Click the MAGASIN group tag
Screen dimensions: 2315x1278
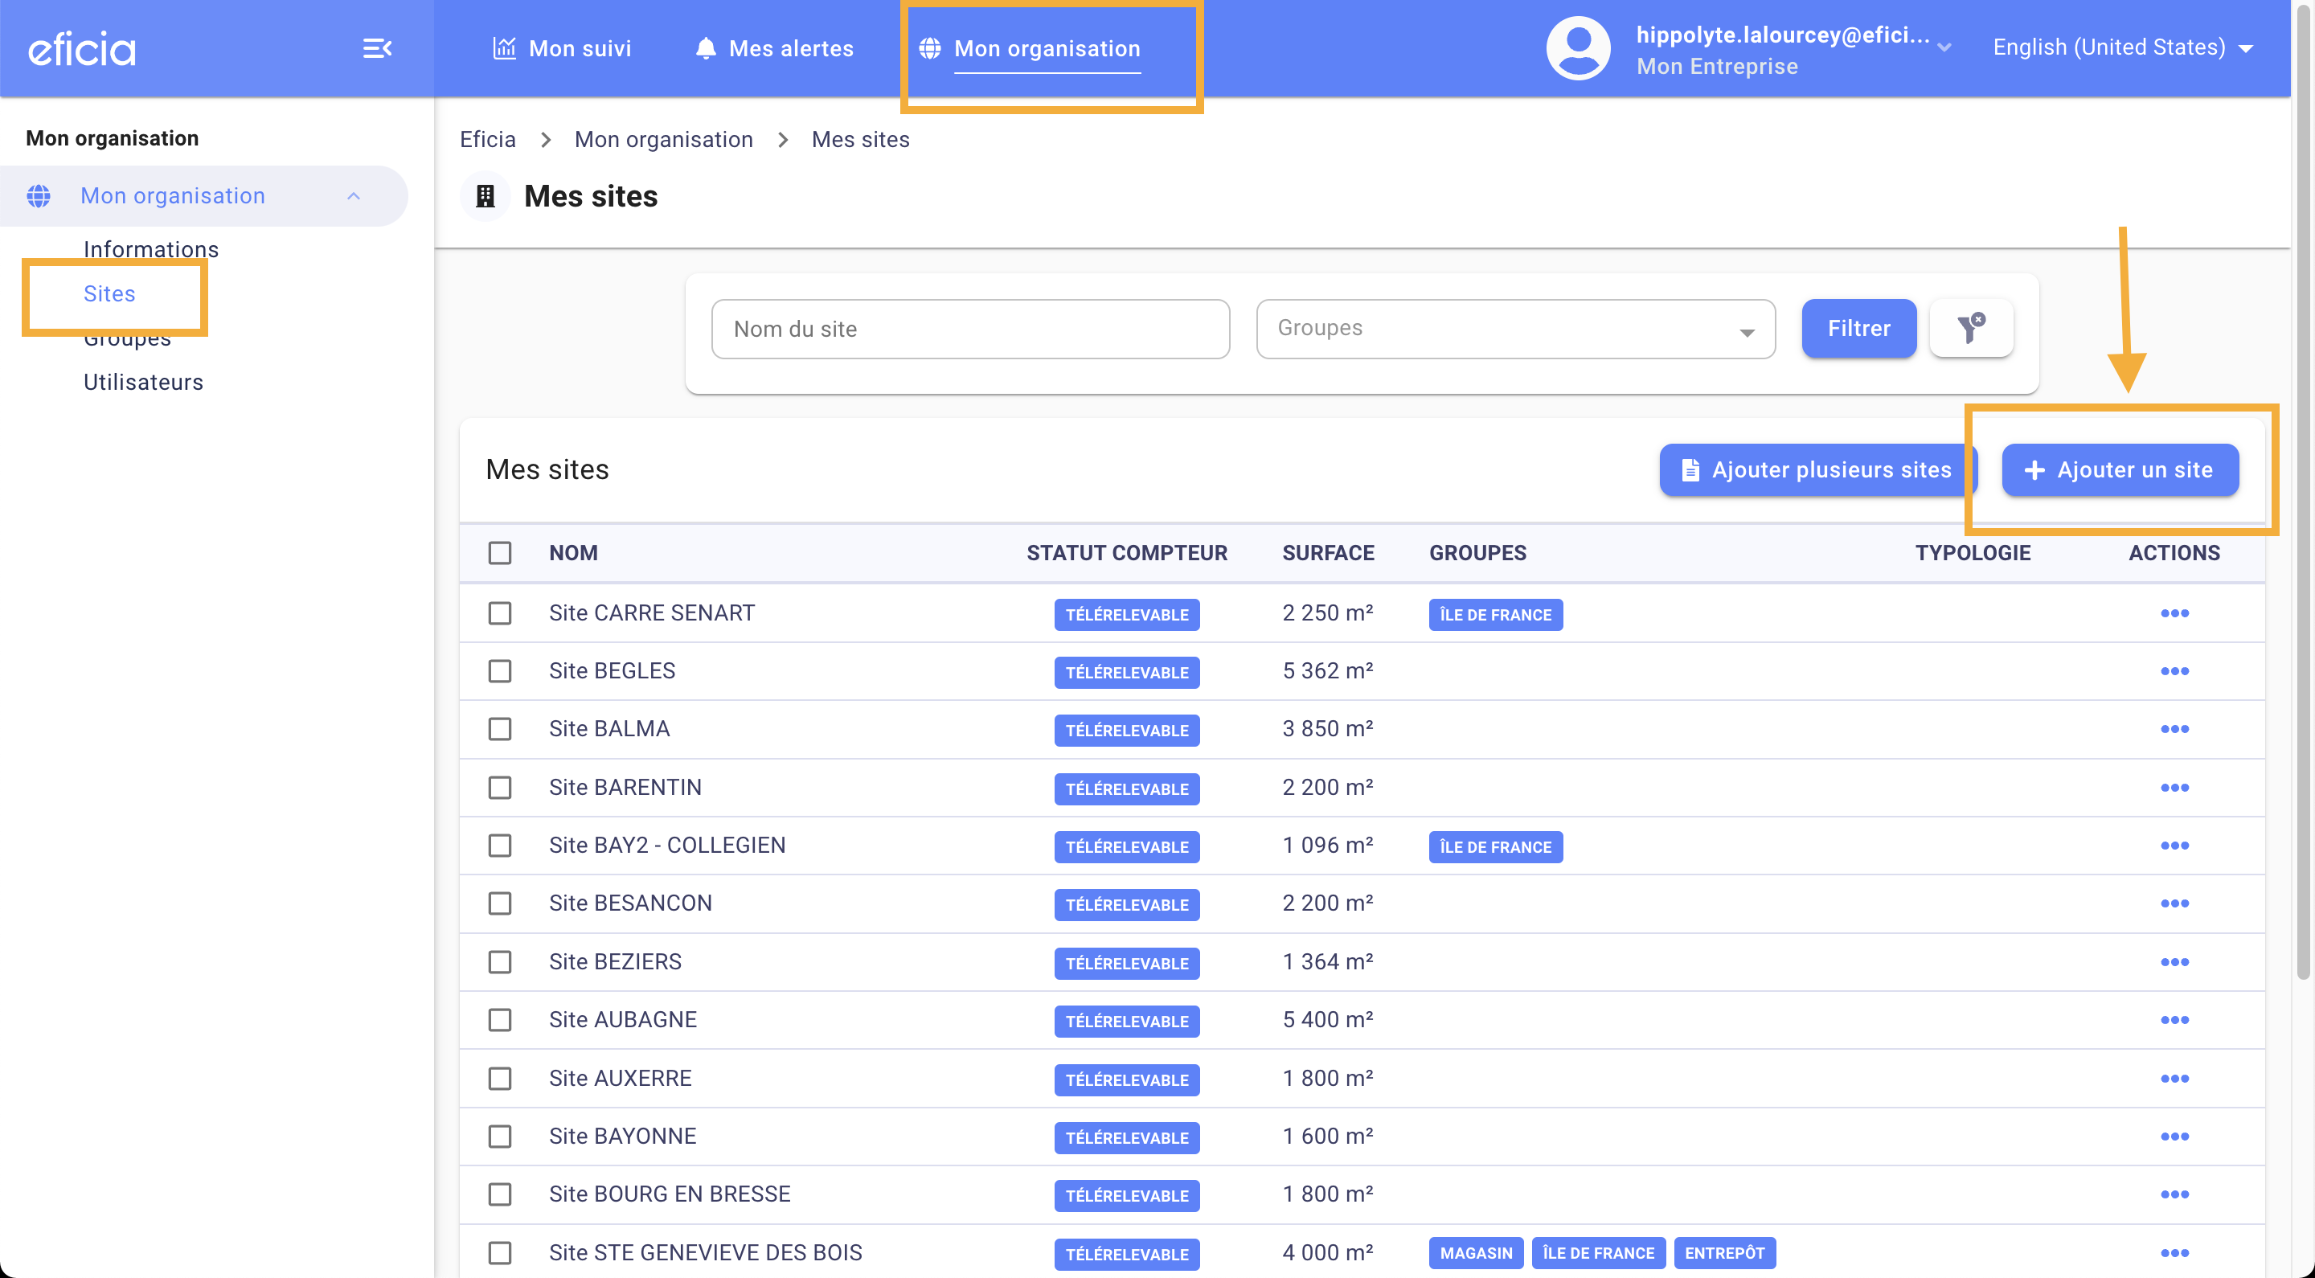(x=1476, y=1253)
